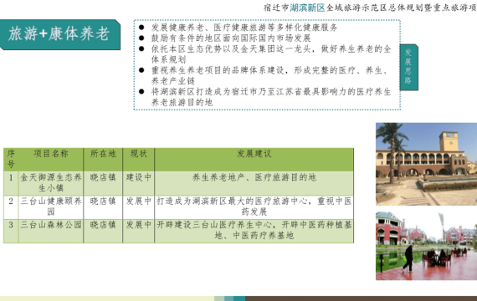Click the red waterfront promenade photo

(426, 246)
